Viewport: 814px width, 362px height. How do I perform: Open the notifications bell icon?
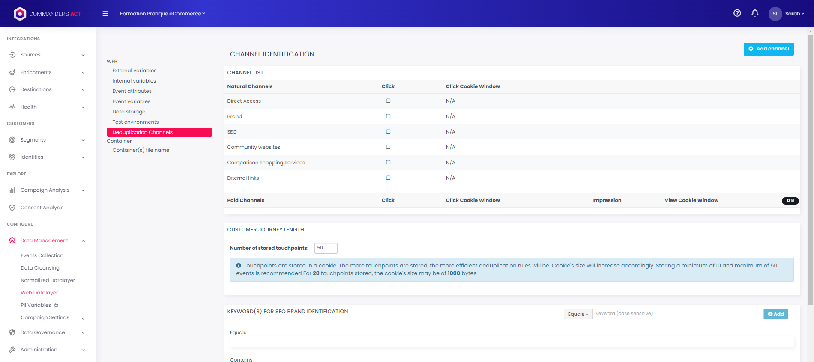pyautogui.click(x=755, y=13)
